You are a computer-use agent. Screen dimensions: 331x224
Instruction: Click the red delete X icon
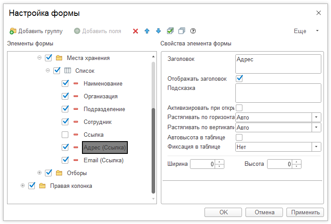136,31
